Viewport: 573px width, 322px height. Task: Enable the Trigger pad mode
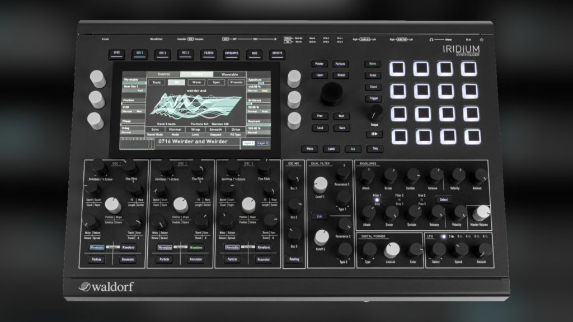coord(373,98)
